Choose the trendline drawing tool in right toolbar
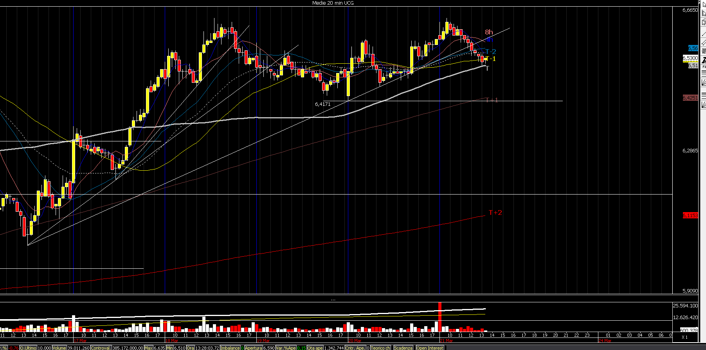Screen dimensions: 706x350 (x=703, y=33)
